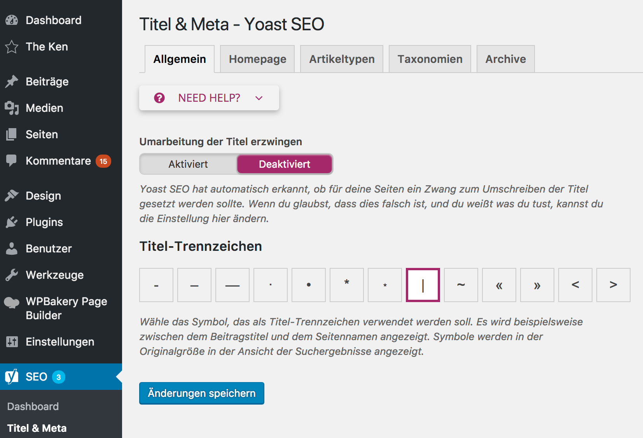Viewport: 643px width, 438px height.
Task: Open the Einstellungen menu item
Action: pos(60,342)
